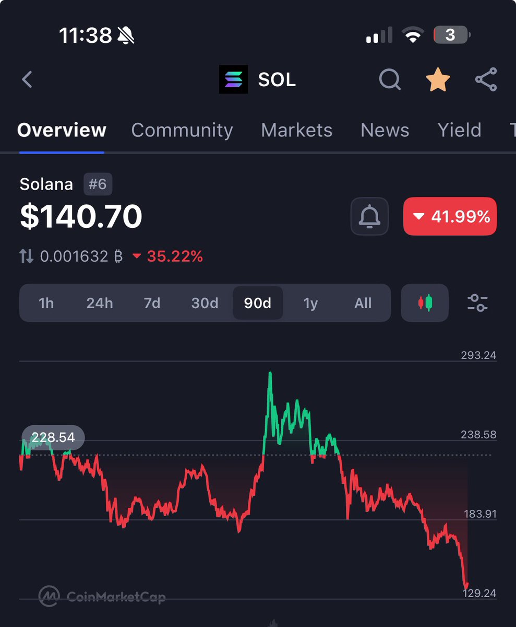
Task: Switch to the Markets tab
Action: [x=296, y=130]
